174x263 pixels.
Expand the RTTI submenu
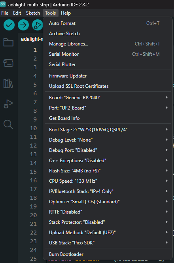click(108, 212)
